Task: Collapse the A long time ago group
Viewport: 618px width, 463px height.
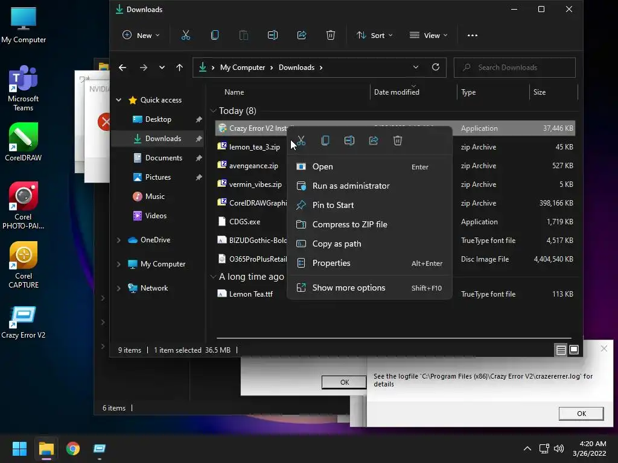Action: (213, 277)
